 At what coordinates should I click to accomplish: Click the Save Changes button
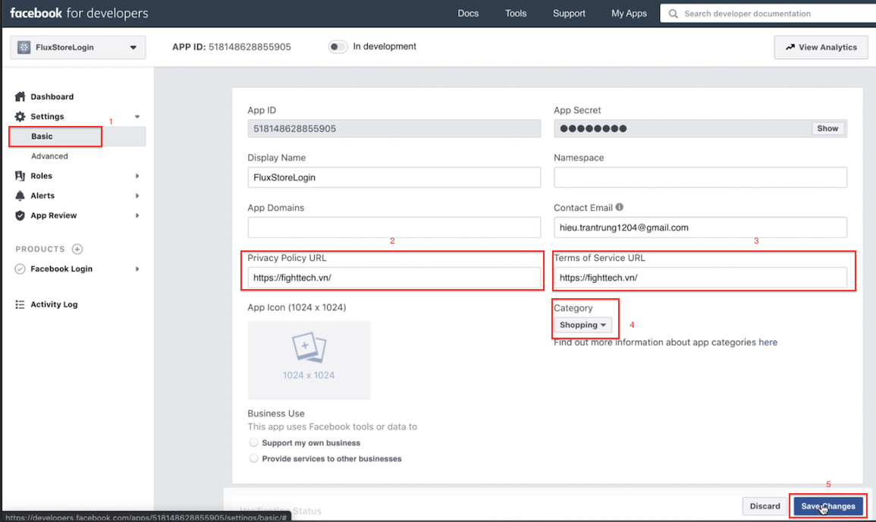(x=828, y=506)
